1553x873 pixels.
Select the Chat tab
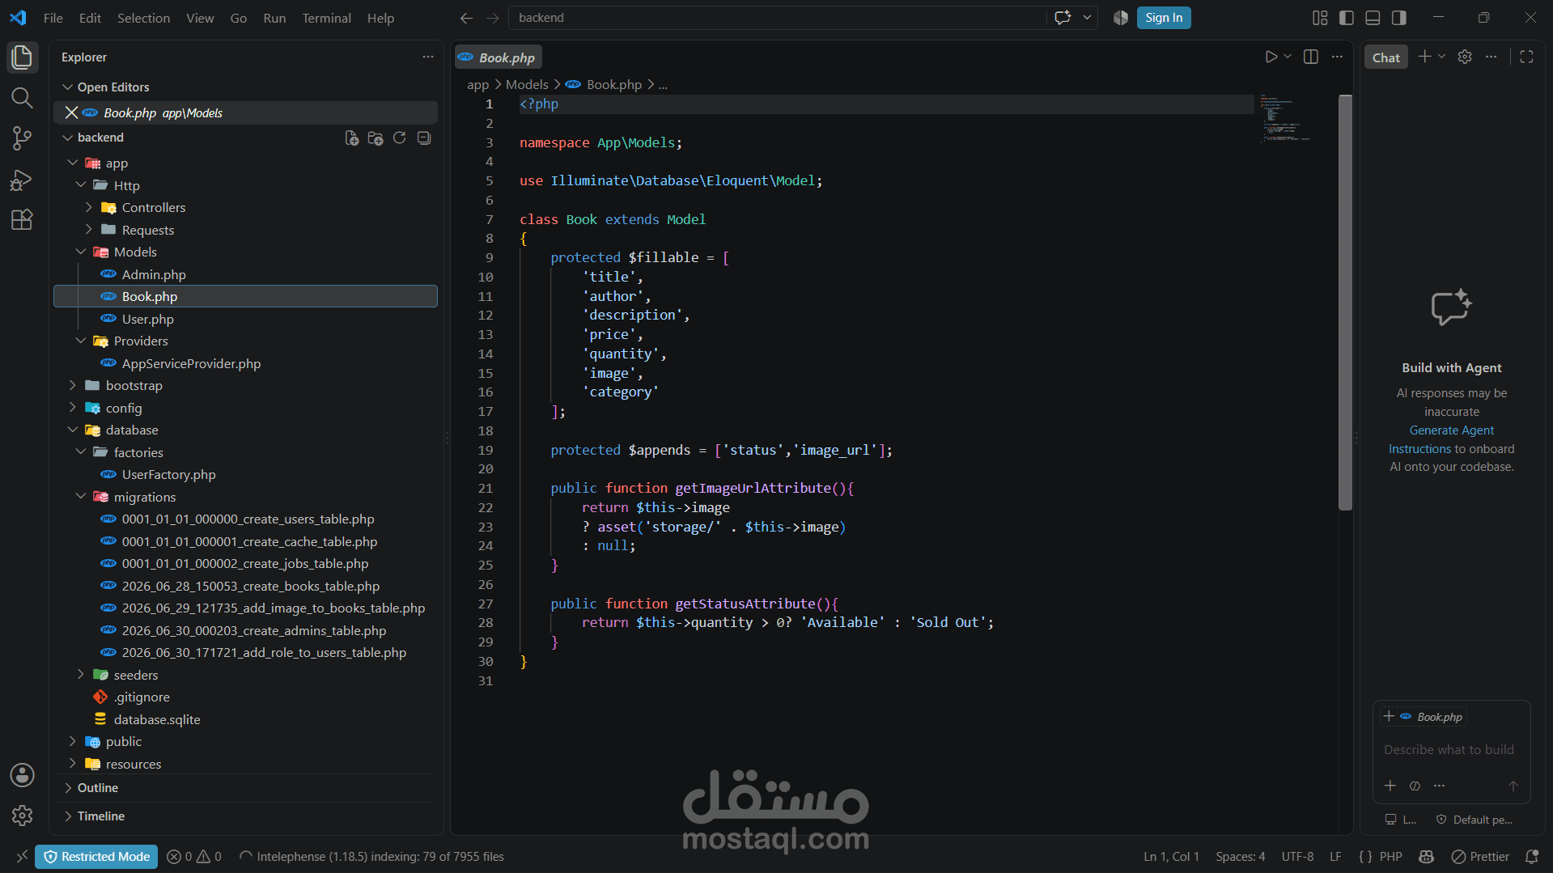point(1386,57)
